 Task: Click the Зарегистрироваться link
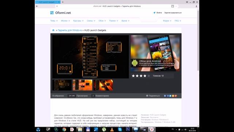pos(173,13)
